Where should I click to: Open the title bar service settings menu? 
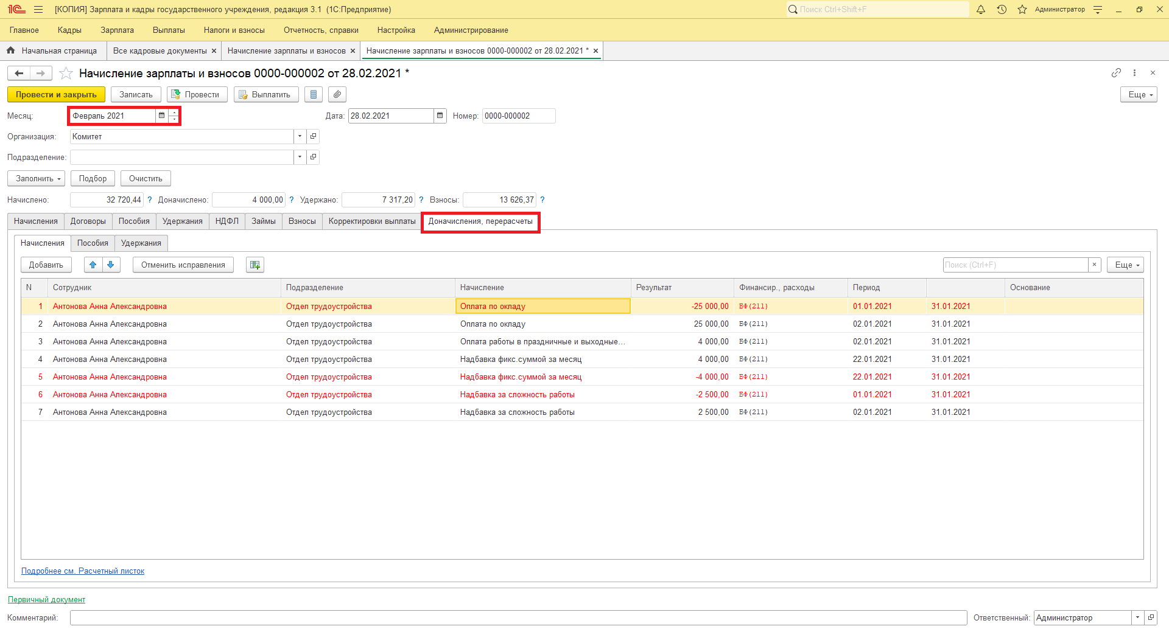1098,9
